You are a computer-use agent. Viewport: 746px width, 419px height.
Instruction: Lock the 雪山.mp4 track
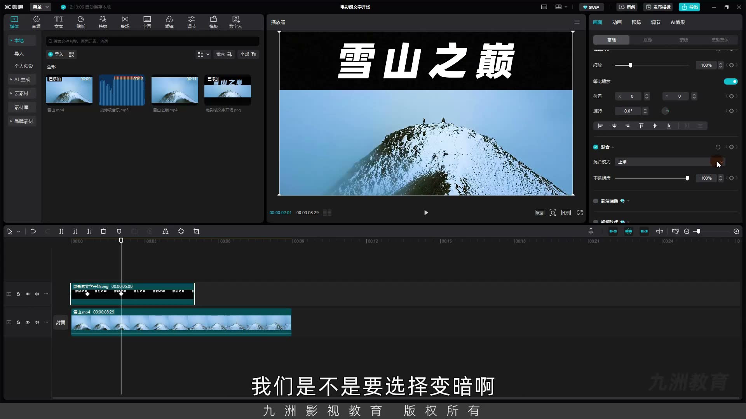[18, 322]
